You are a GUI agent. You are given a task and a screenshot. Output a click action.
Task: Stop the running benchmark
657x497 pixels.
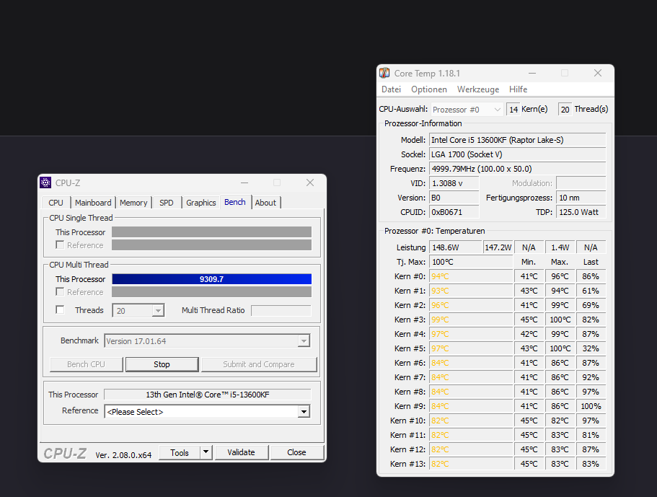(162, 364)
